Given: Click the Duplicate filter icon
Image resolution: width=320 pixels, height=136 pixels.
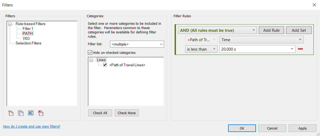Looking at the screenshot, I should tap(21, 113).
